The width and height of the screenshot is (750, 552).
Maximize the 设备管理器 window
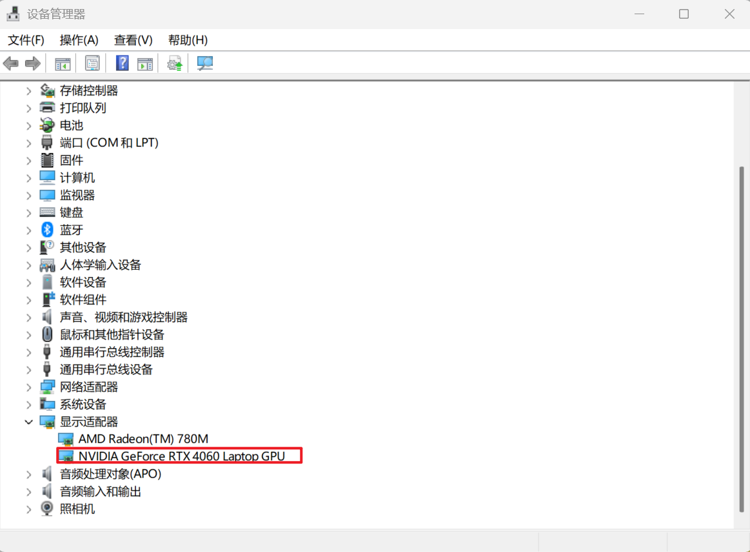point(684,14)
